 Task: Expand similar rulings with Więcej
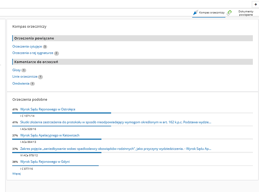pyautogui.click(x=16, y=174)
